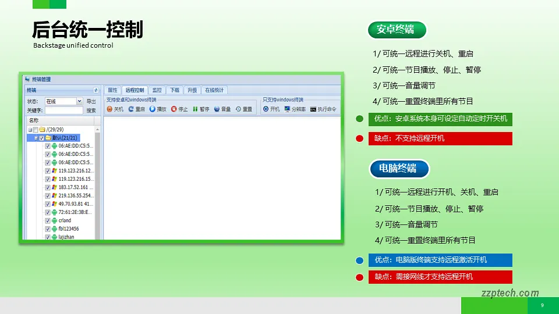Open the 分辨率 resolution setting

tap(295, 109)
